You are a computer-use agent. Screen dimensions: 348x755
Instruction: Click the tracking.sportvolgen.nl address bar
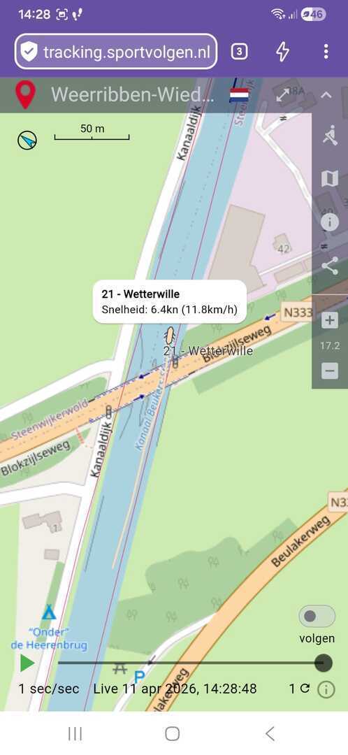(116, 52)
